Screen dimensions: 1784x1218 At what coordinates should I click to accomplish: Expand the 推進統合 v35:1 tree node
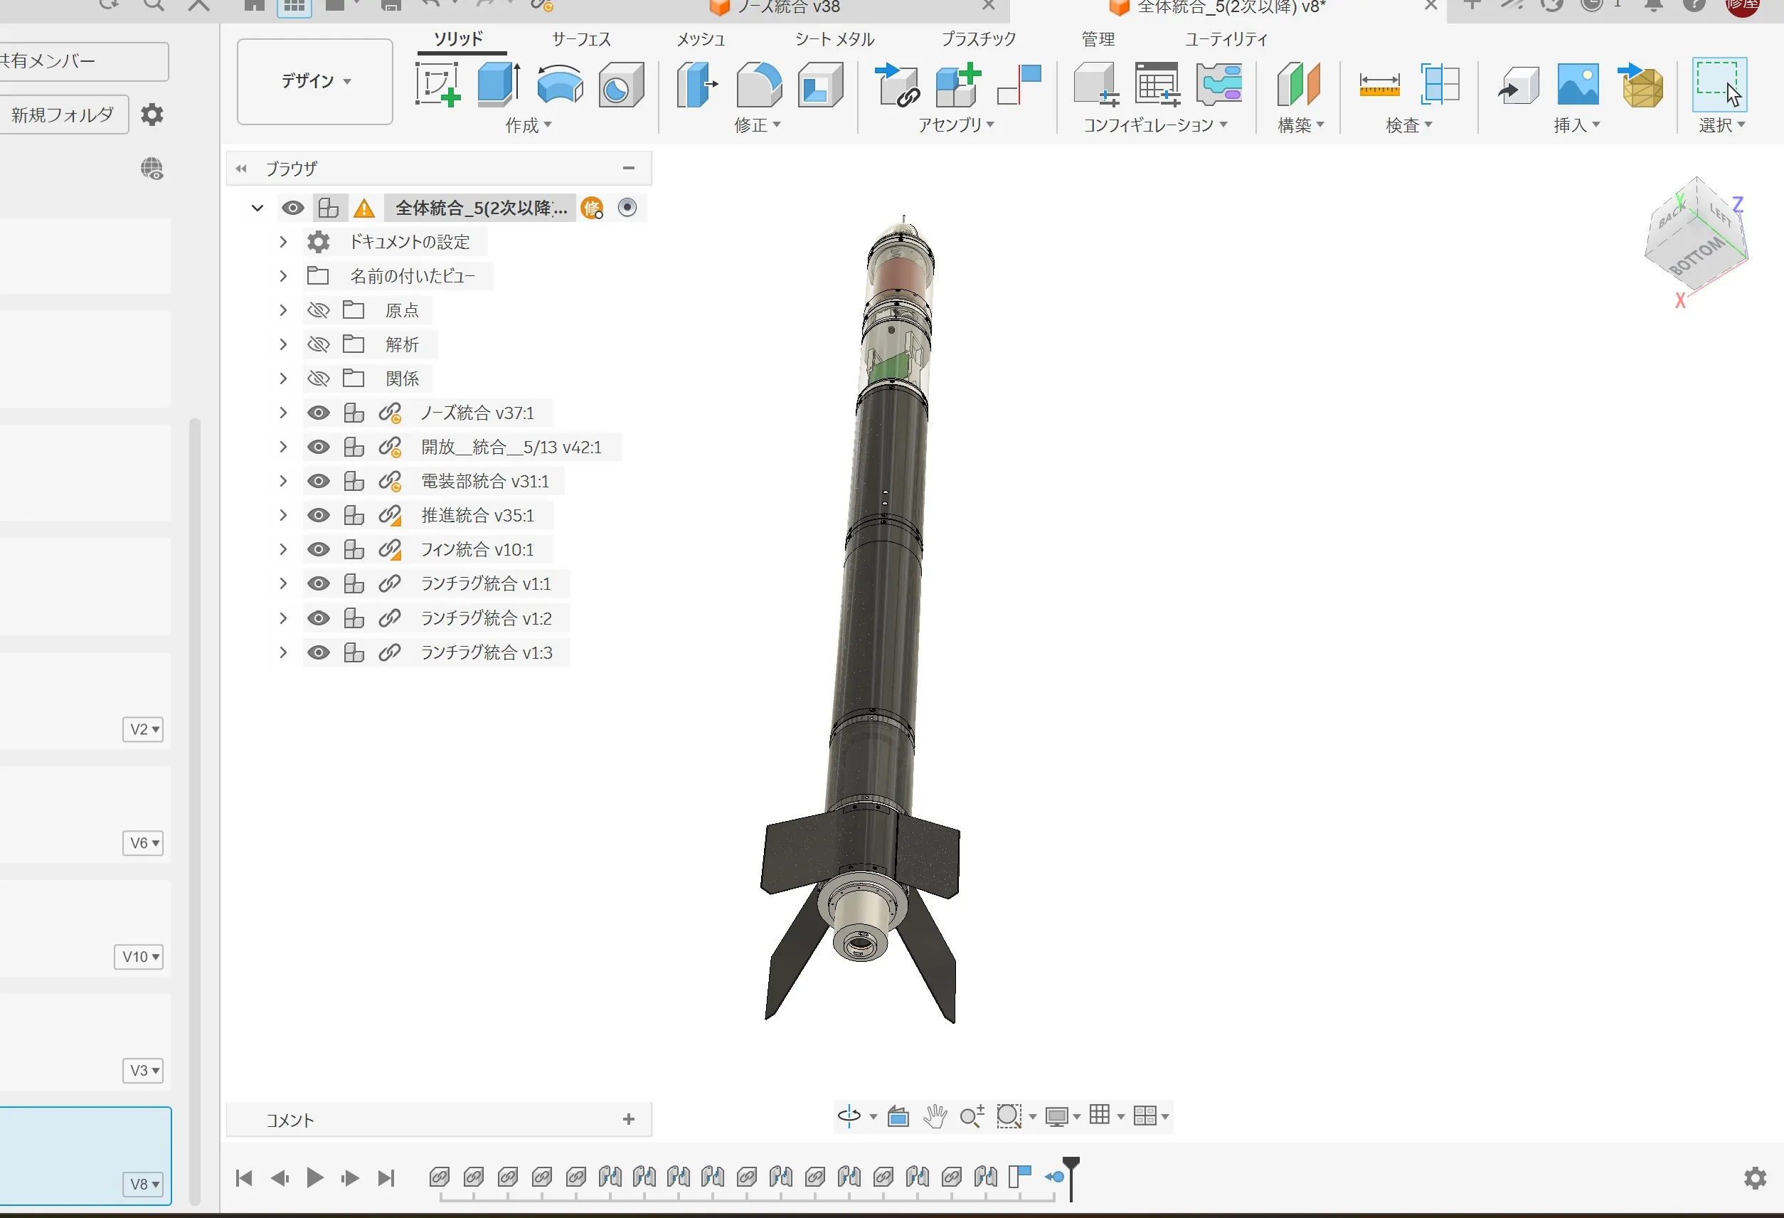pos(283,515)
